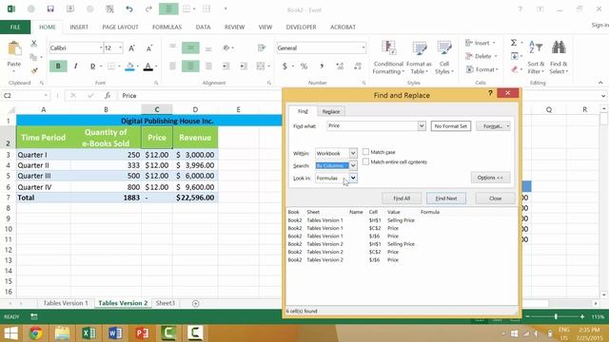Enable Match entire cell contents checkbox
This screenshot has height=342, width=609.
(x=365, y=162)
